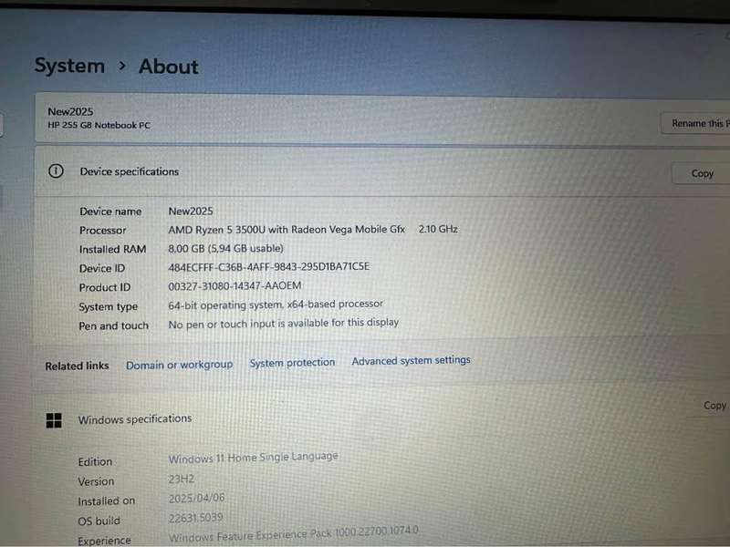Viewport: 730px width, 547px height.
Task: Click the breadcrumb chevron between System and About
Action: click(122, 66)
